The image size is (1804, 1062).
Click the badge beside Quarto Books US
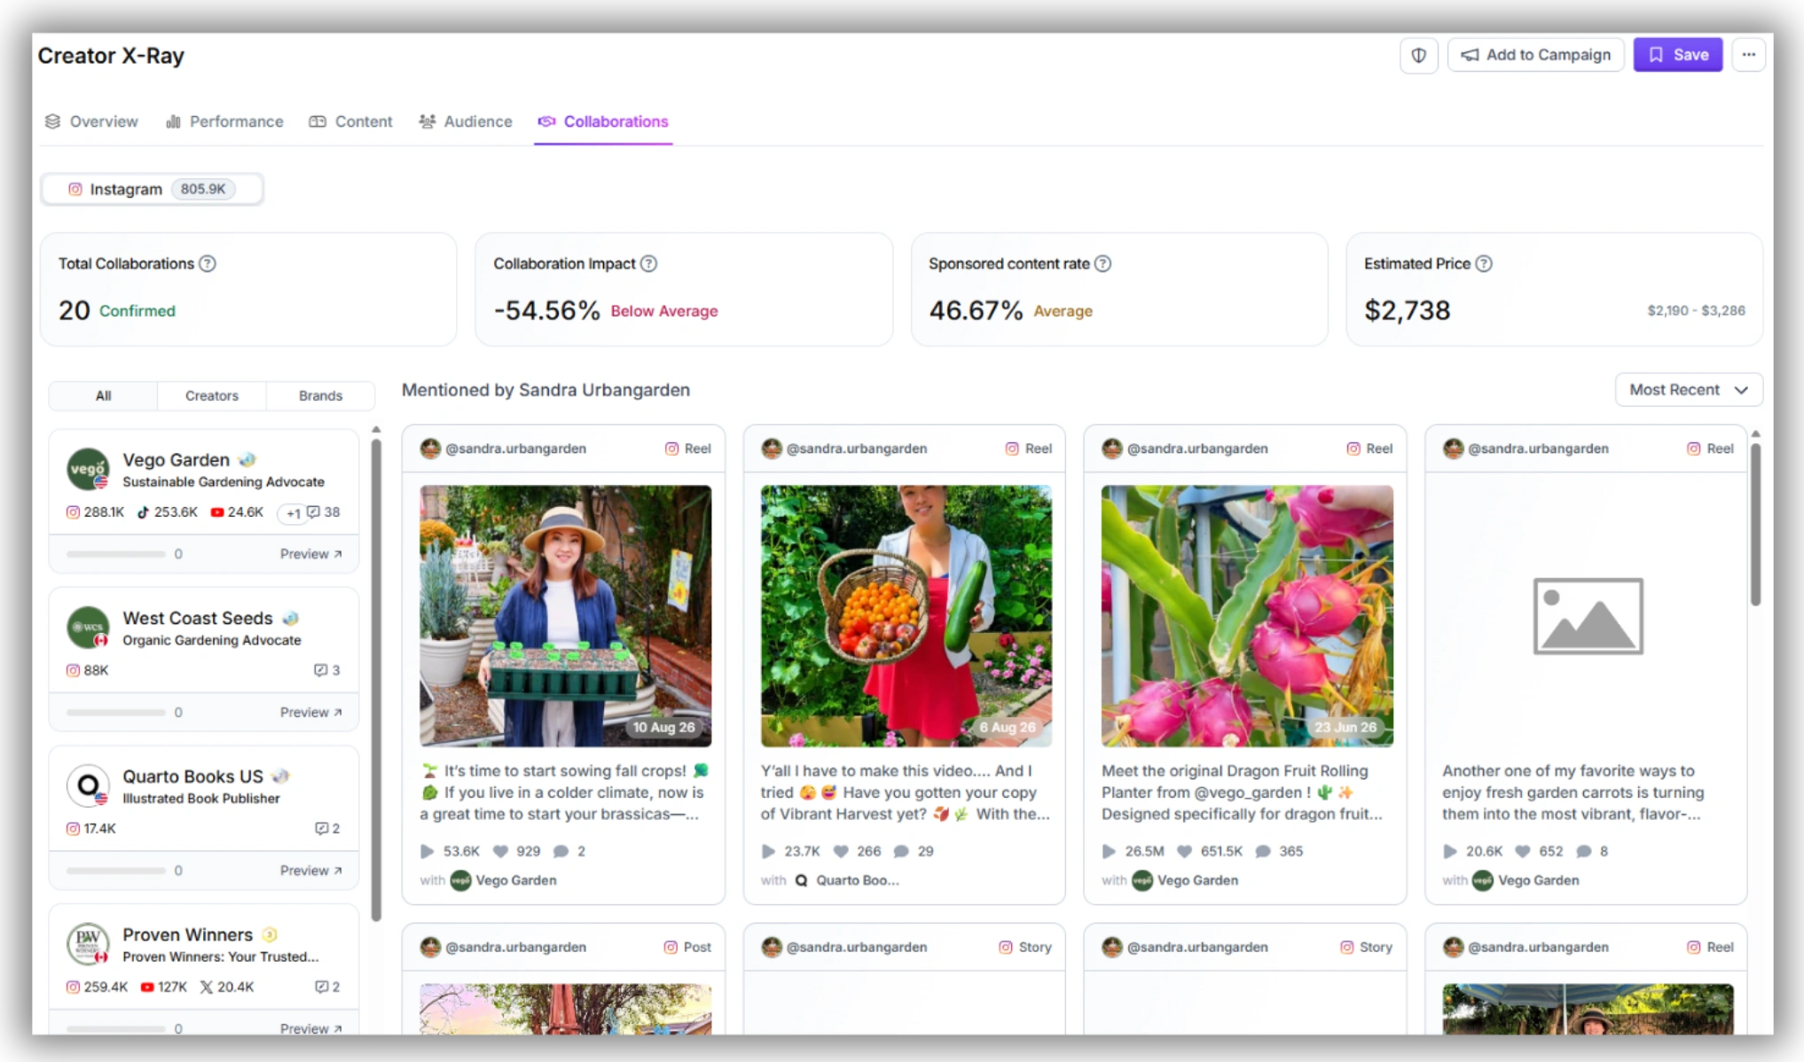click(x=280, y=777)
